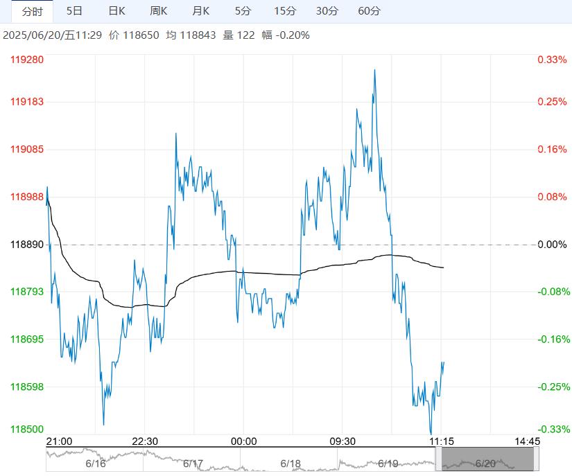
Task: Select the 30分 thirty-minute chart tab
Action: (x=327, y=11)
